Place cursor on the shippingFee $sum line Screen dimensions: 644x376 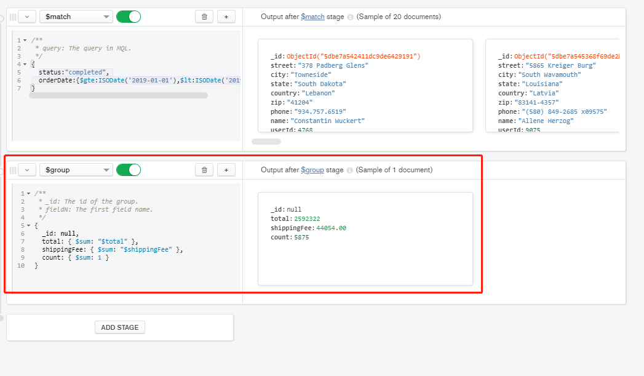coord(112,250)
